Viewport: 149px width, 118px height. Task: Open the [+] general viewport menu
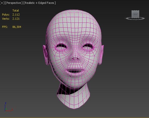tap(2, 3)
